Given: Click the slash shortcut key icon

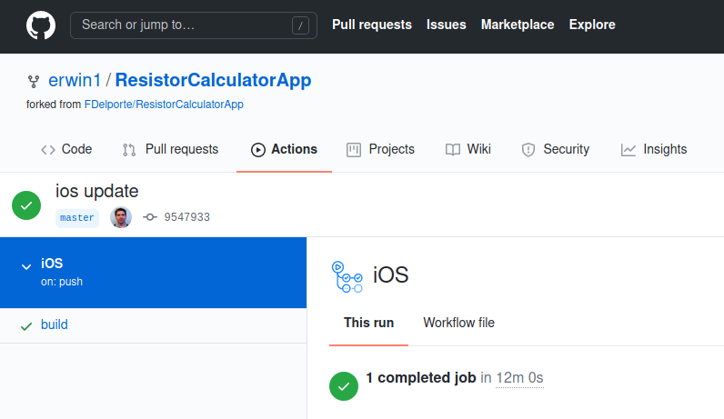Looking at the screenshot, I should point(300,25).
